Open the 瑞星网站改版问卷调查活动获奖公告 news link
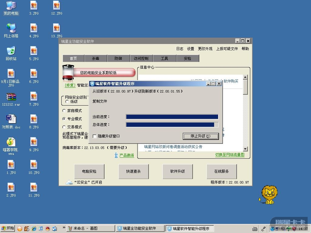Image resolution: width=311 pixels, height=233 pixels. tap(173, 147)
